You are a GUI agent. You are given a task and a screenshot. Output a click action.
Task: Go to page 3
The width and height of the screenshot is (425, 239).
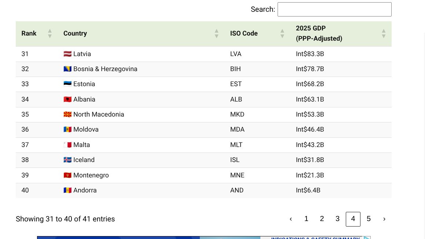pyautogui.click(x=337, y=219)
